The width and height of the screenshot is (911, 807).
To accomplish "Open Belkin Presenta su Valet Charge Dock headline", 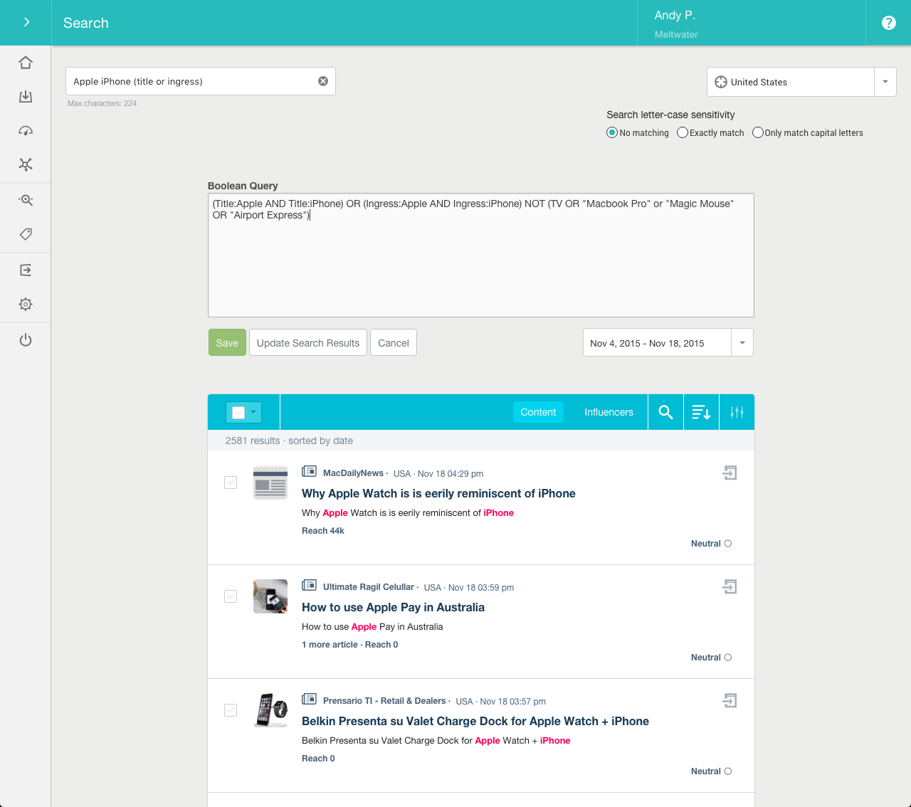I will [475, 721].
